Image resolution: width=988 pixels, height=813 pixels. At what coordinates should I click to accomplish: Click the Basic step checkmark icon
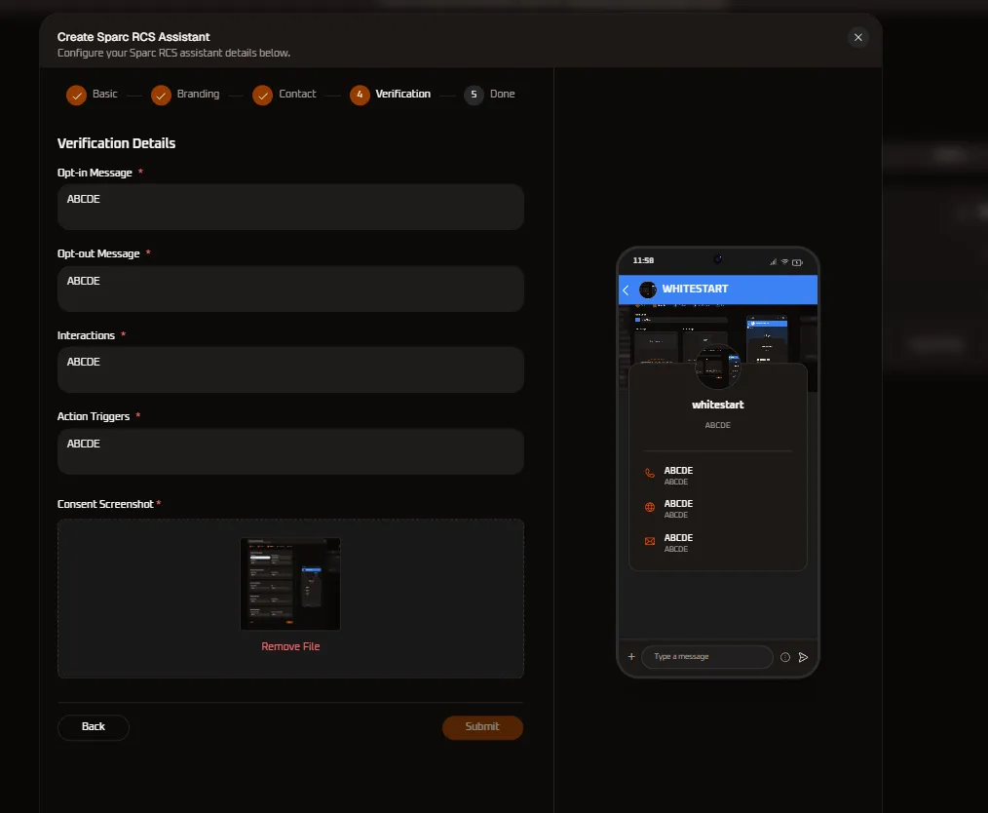76,96
